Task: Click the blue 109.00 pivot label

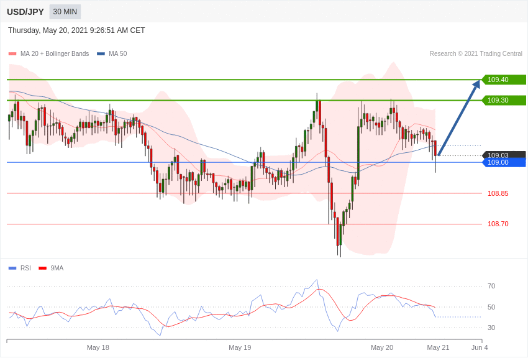Action: (504, 163)
